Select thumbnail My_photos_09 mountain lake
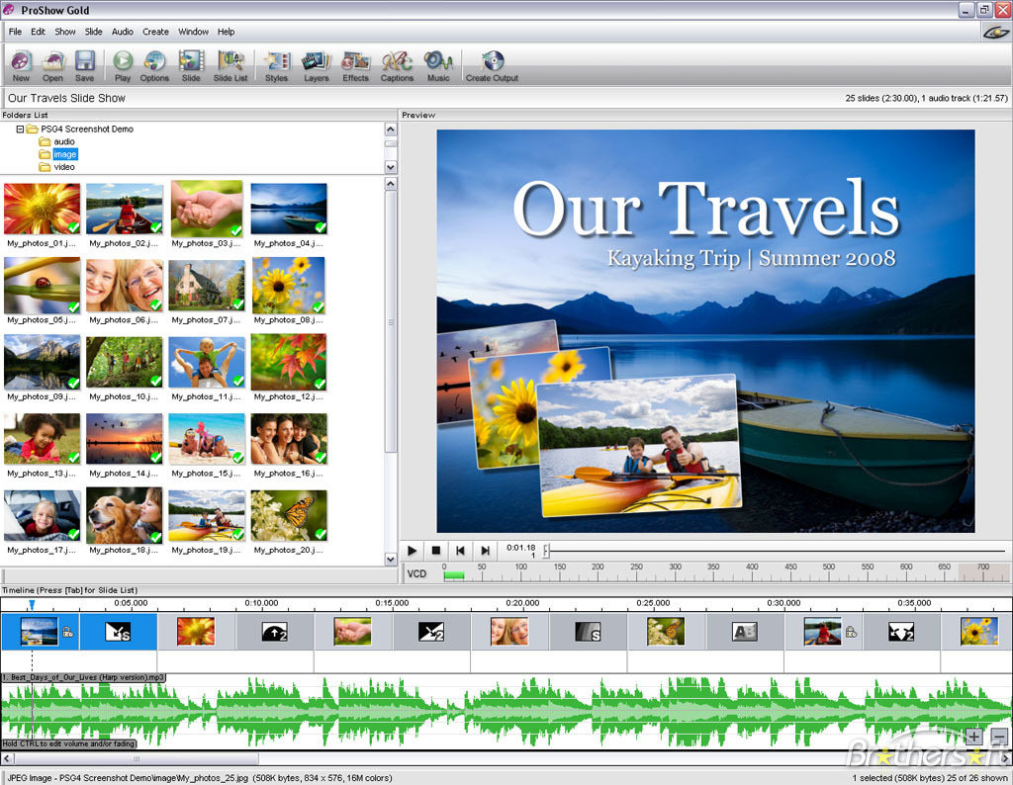 (x=42, y=362)
